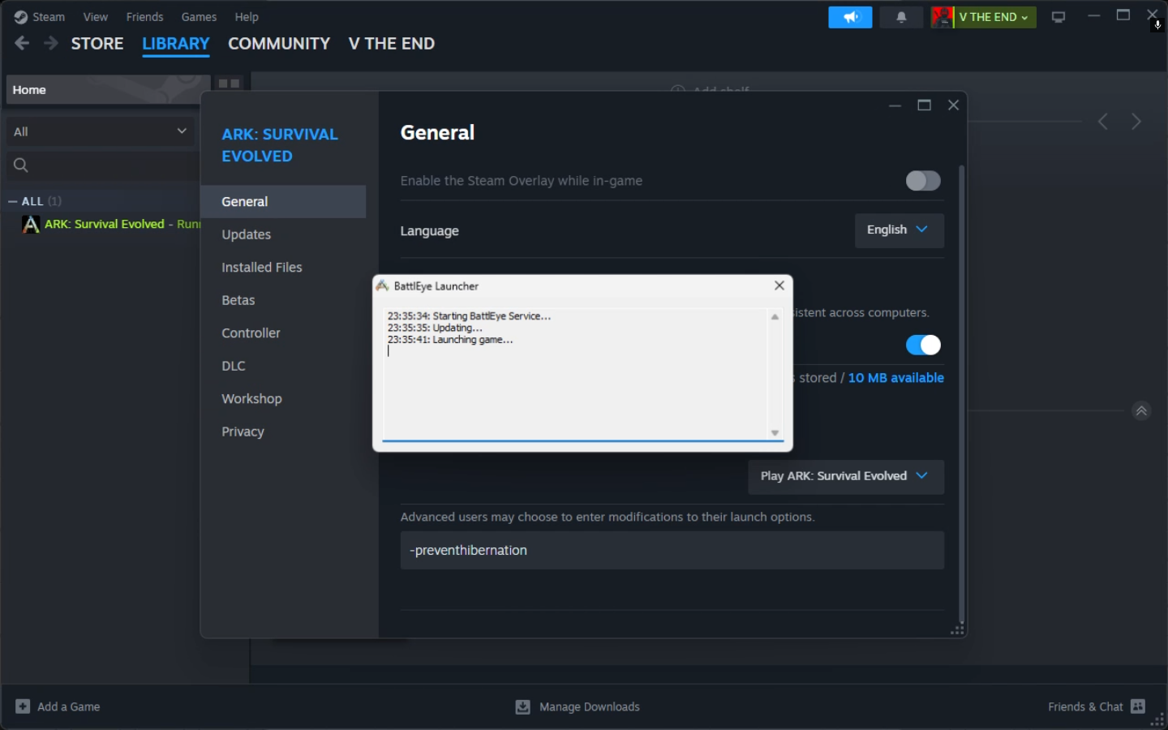
Task: Click the 'Updating...' log line
Action: click(x=435, y=328)
